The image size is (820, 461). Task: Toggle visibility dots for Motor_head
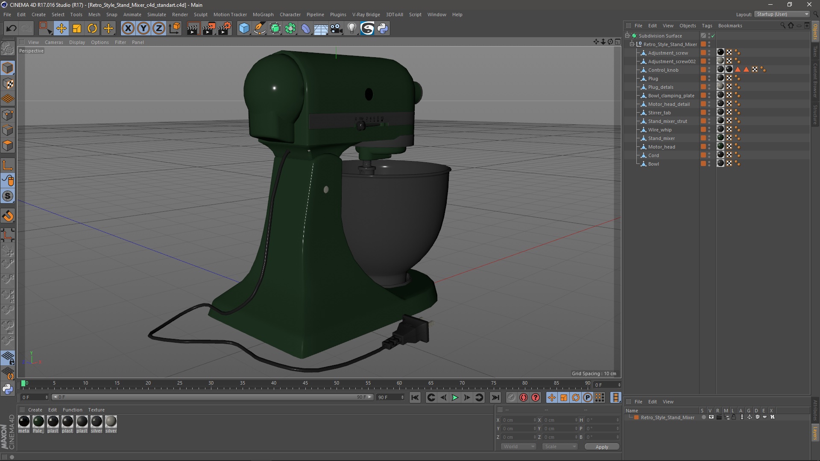[x=709, y=146]
